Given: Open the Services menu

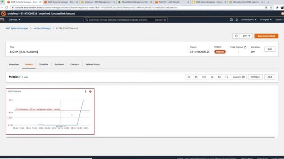Looking at the screenshot, I should point(15,19).
